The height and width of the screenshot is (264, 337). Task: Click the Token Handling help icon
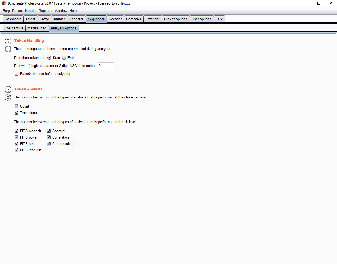click(8, 41)
